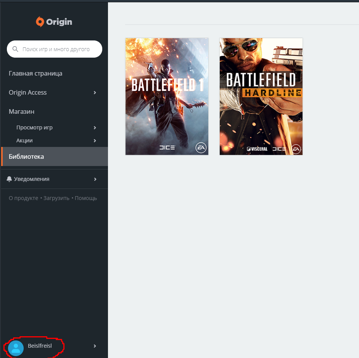Screen dimensions: 359x358
Task: Open the Помощь link
Action: 86,198
